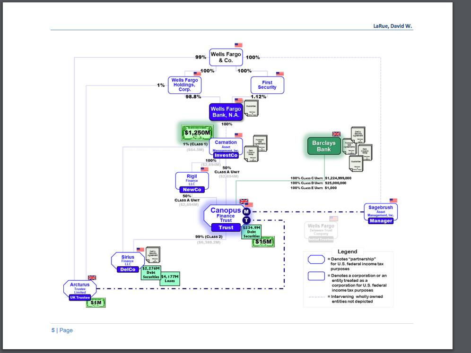Select the green Barclays Bank box
The image size is (471, 353).
pos(324,146)
